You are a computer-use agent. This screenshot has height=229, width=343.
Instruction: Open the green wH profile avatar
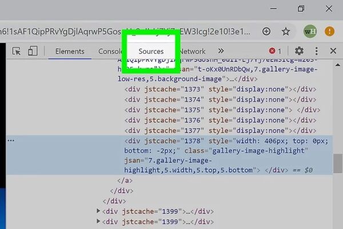[310, 31]
